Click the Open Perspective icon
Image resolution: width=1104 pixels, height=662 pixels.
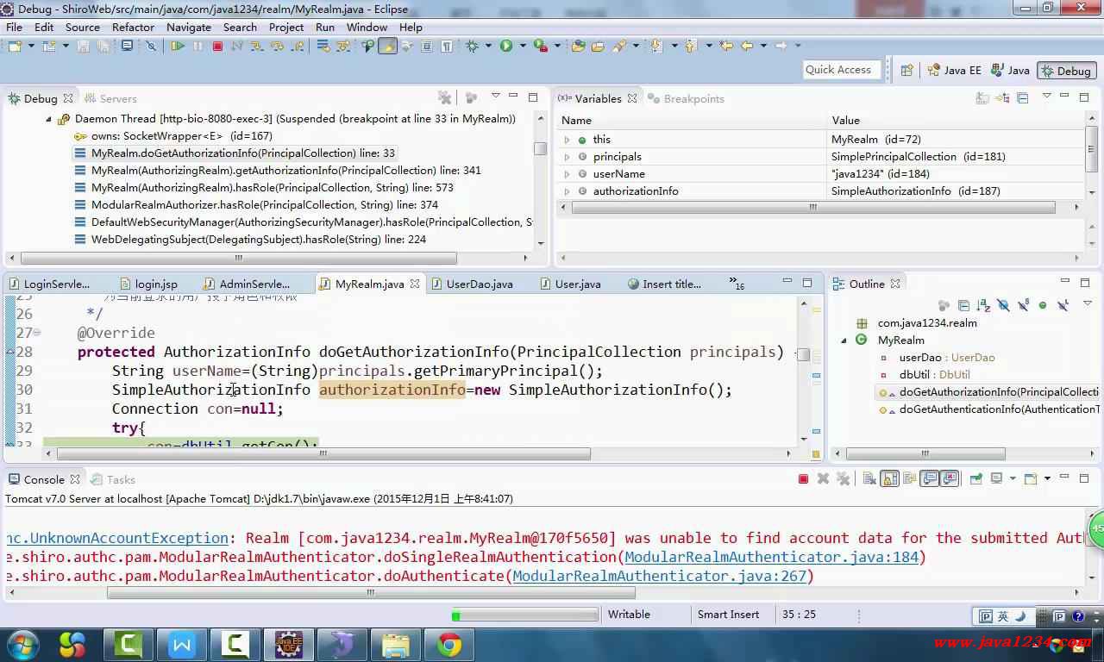[906, 71]
